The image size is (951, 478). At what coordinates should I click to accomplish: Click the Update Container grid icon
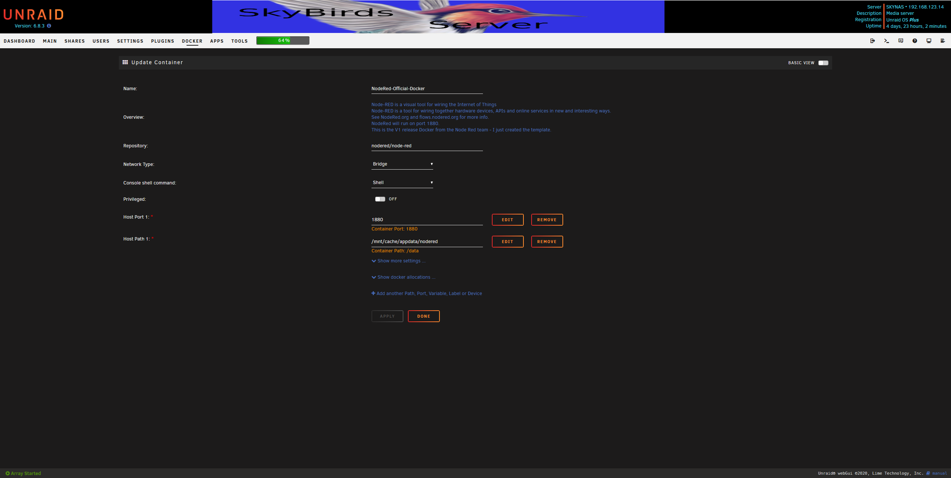point(125,62)
